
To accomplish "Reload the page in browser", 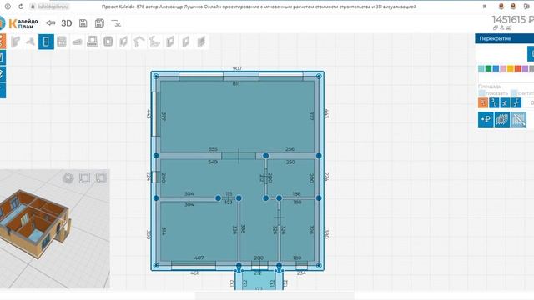I will coord(20,7).
